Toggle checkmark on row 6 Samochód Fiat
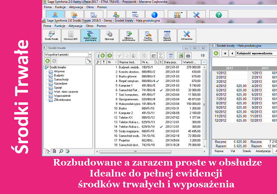 click(161, 90)
